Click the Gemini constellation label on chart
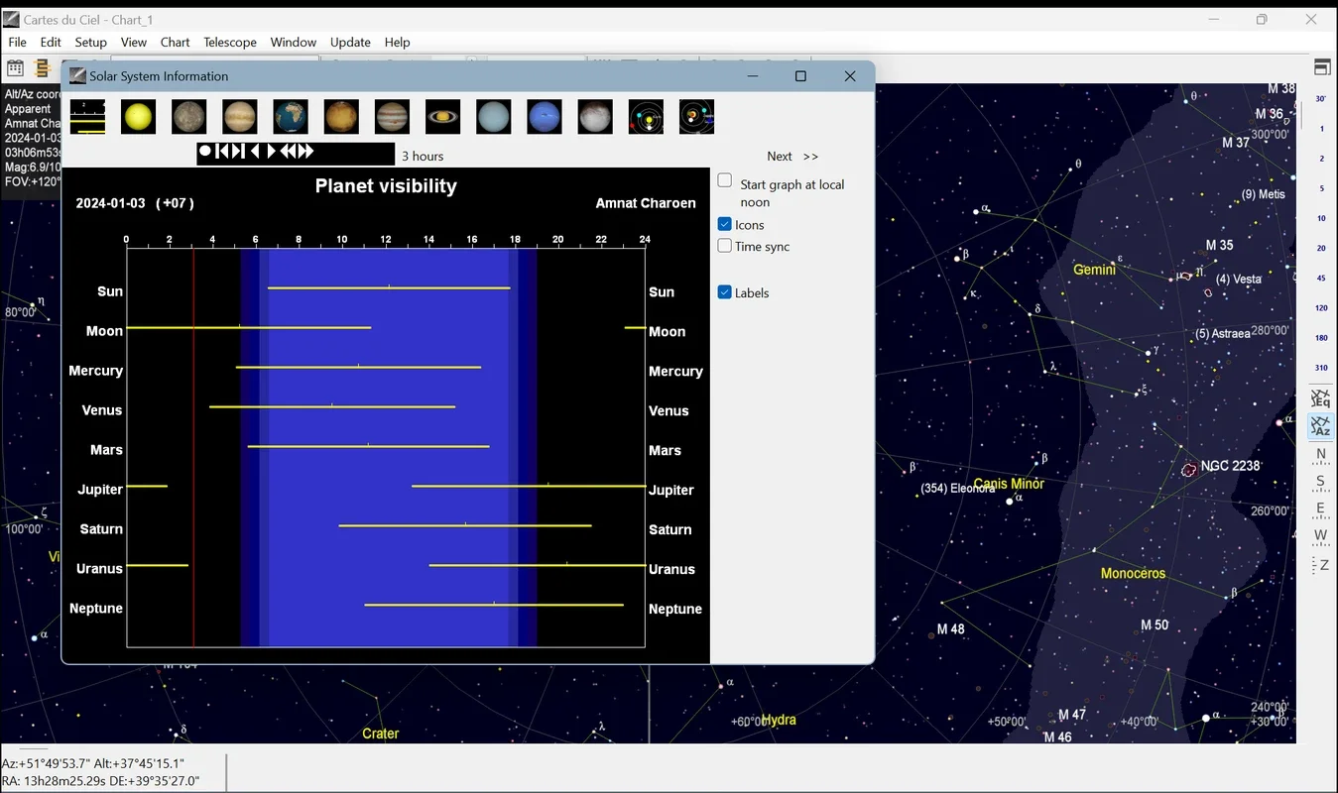Viewport: 1338px width, 793px height. [1094, 270]
